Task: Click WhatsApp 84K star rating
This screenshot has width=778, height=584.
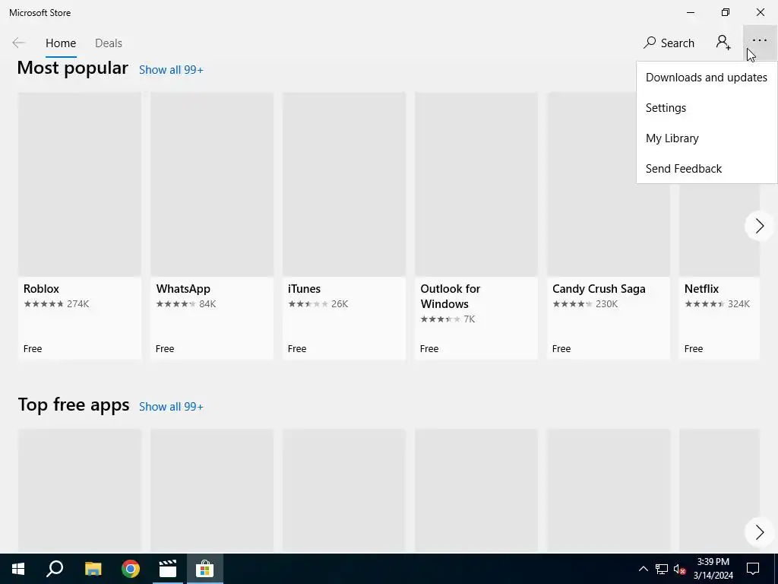Action: click(186, 304)
